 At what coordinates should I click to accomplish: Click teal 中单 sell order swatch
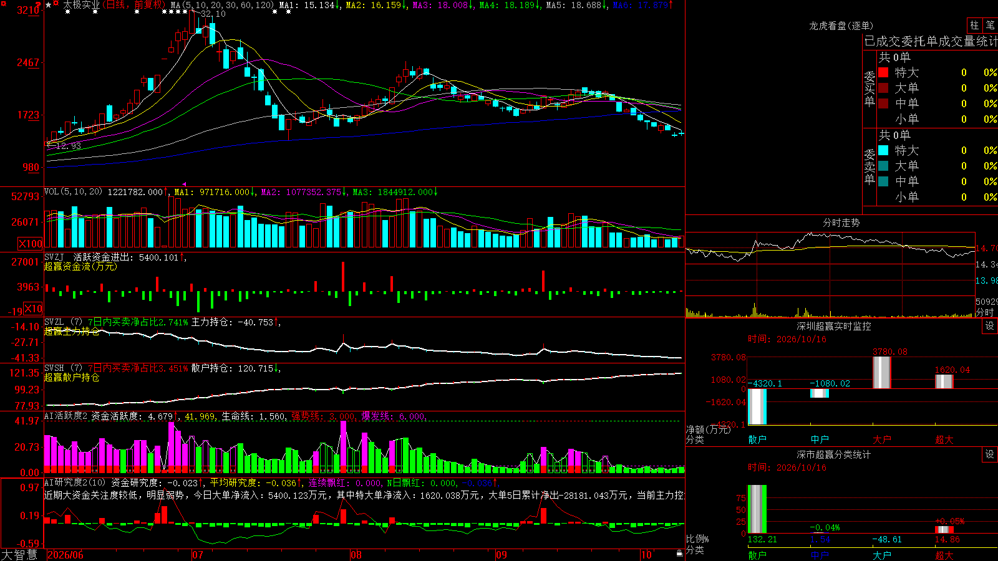[x=883, y=181]
